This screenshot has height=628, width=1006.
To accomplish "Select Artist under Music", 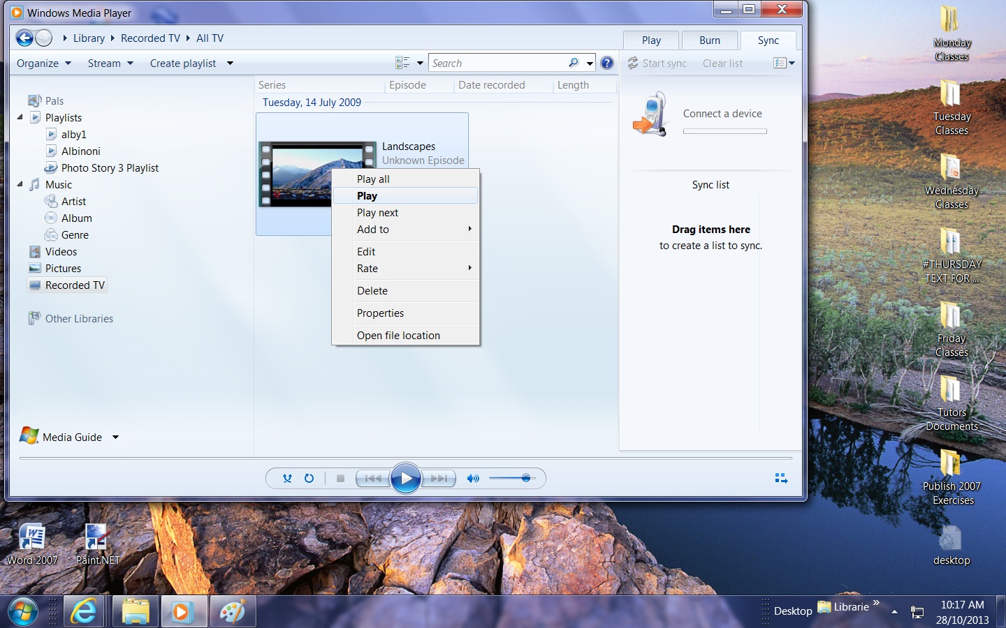I will (x=66, y=201).
